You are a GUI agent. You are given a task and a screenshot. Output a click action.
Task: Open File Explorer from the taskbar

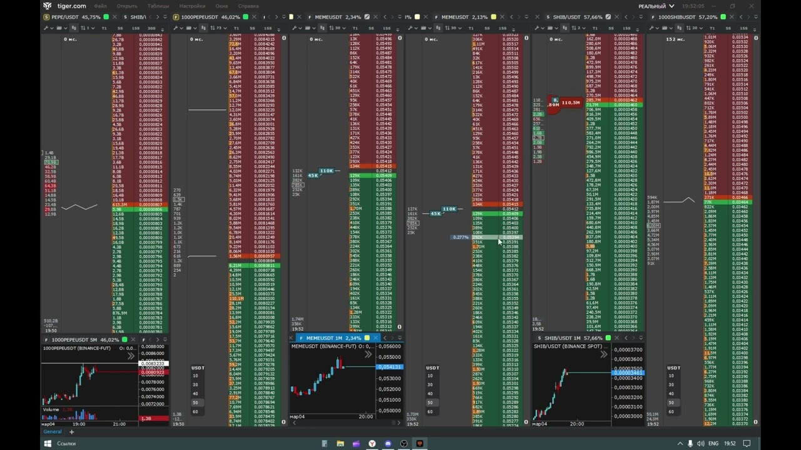coord(340,444)
